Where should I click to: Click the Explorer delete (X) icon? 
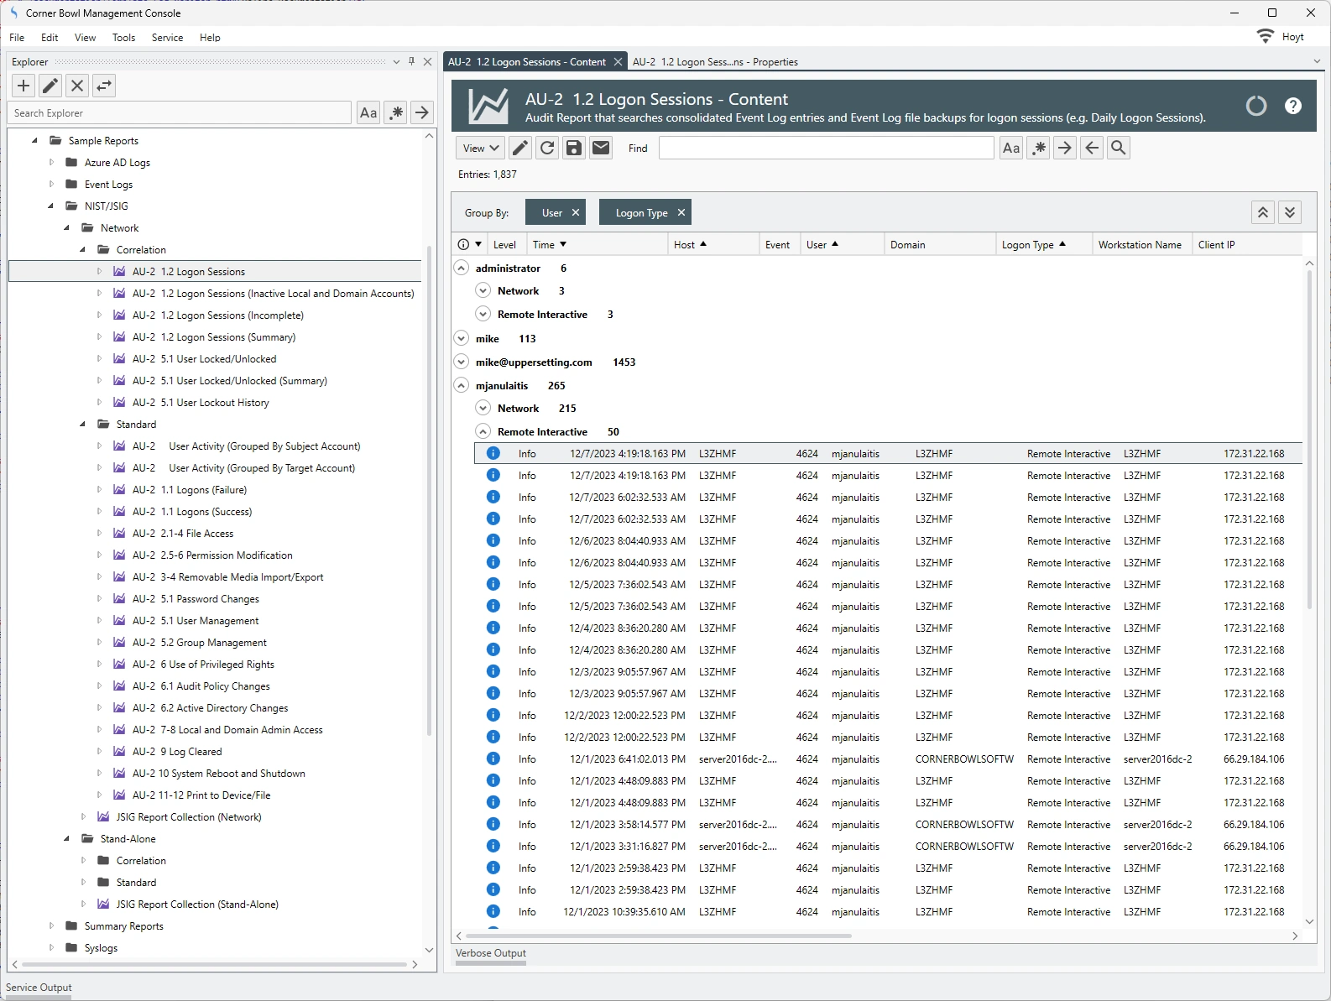point(77,86)
